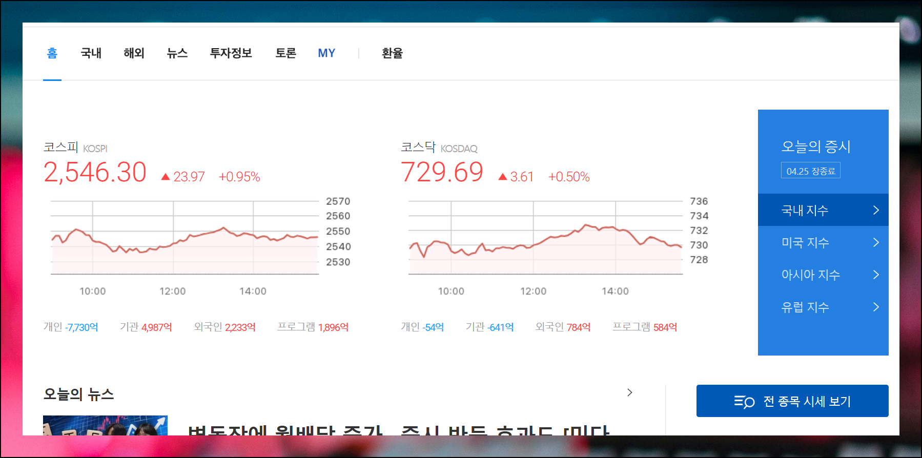Click KOSPI 개인 -7,730억

[x=71, y=327]
